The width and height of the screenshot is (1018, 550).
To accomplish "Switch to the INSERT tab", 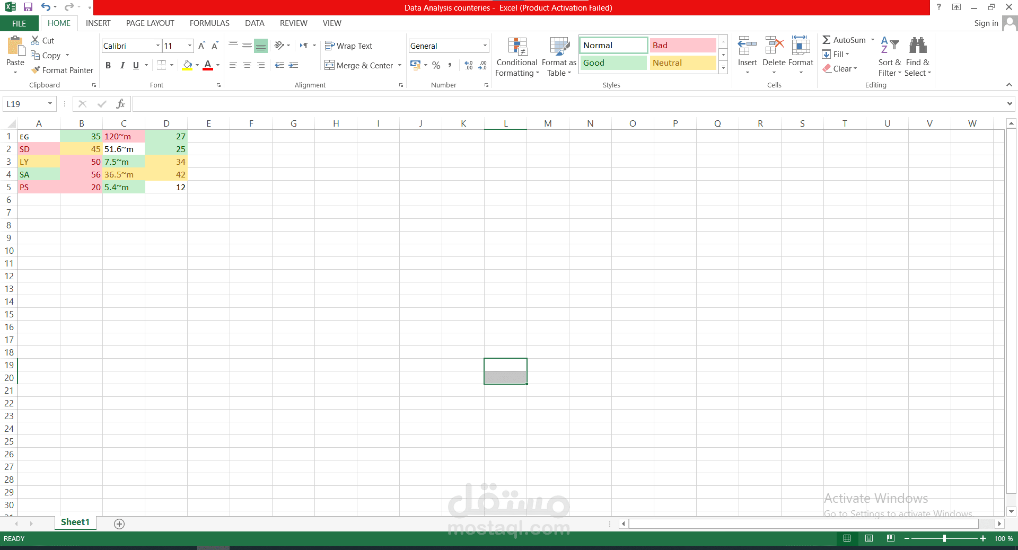I will [98, 23].
